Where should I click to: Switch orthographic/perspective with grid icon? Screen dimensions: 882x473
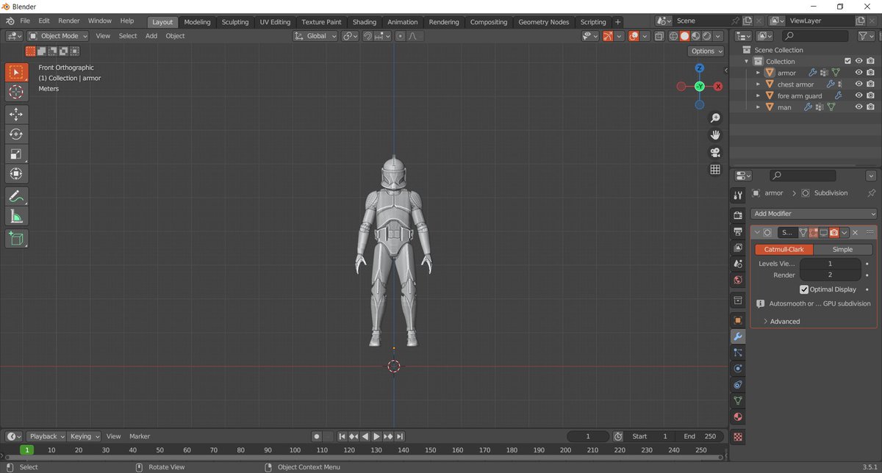click(715, 170)
